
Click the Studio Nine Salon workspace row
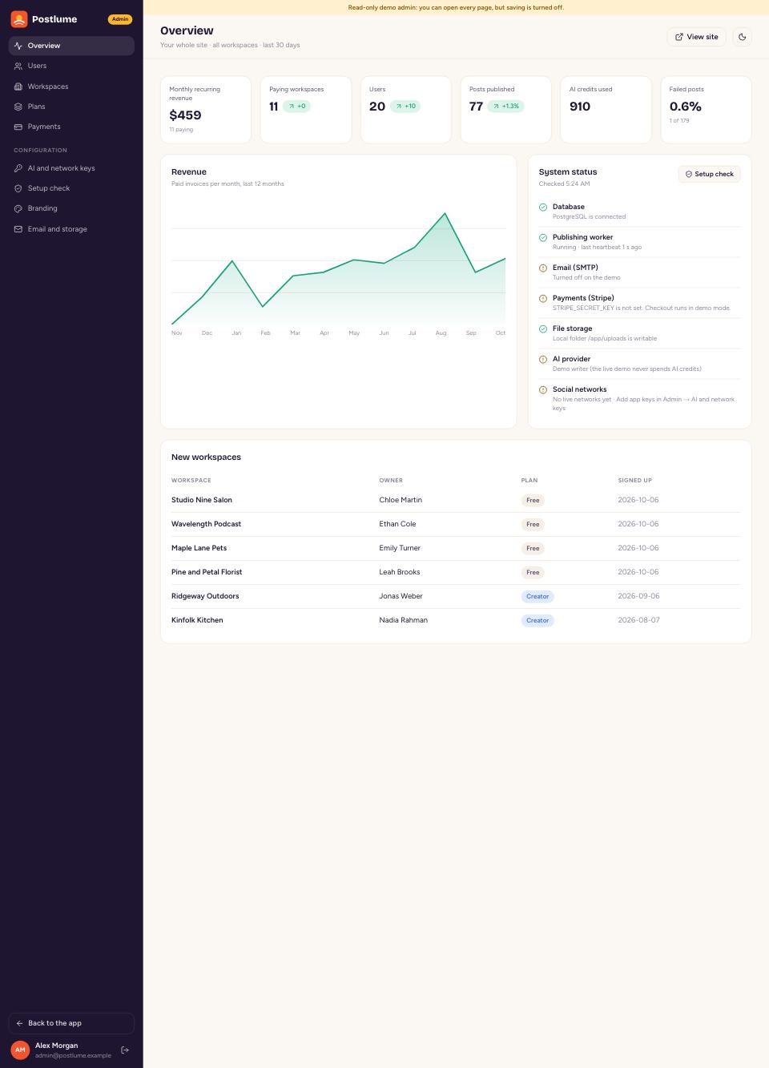coord(456,500)
